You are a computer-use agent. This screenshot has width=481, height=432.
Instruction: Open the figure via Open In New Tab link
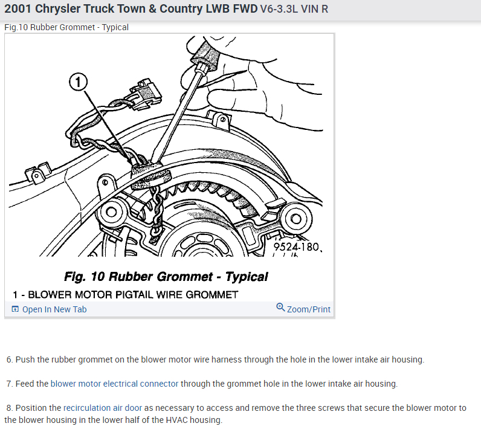point(54,309)
